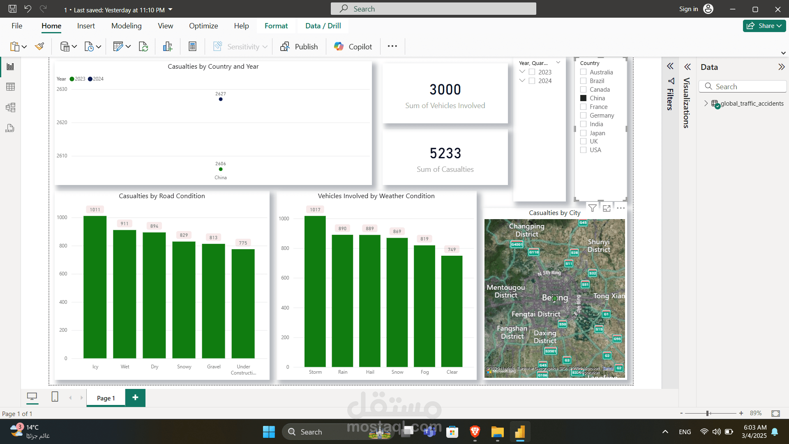The image size is (789, 444).
Task: Open the Report view icon
Action: (10, 67)
